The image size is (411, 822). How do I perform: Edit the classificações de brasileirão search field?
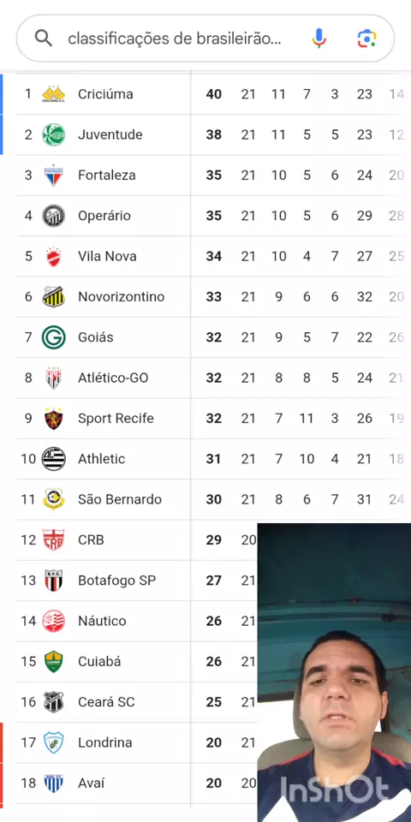tap(175, 39)
